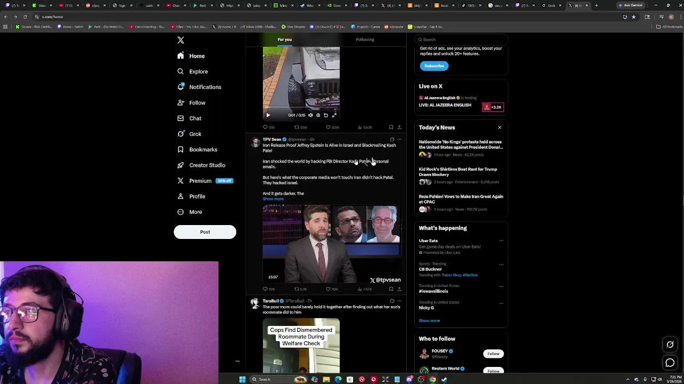
Task: Open the X logo home link
Action: point(181,41)
